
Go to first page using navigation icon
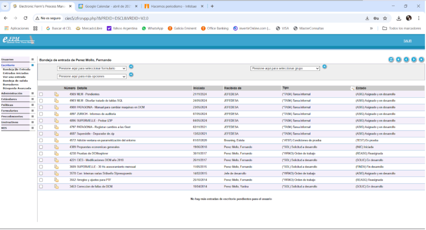399,60
